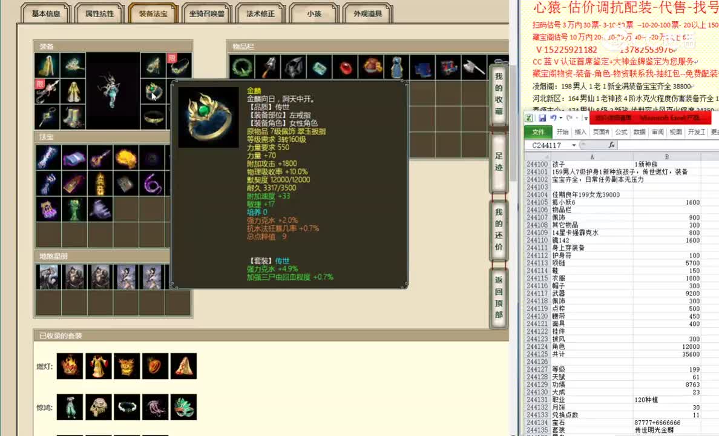Click the dark armor inventory item
Screen dimensions: 719x436
coord(294,68)
